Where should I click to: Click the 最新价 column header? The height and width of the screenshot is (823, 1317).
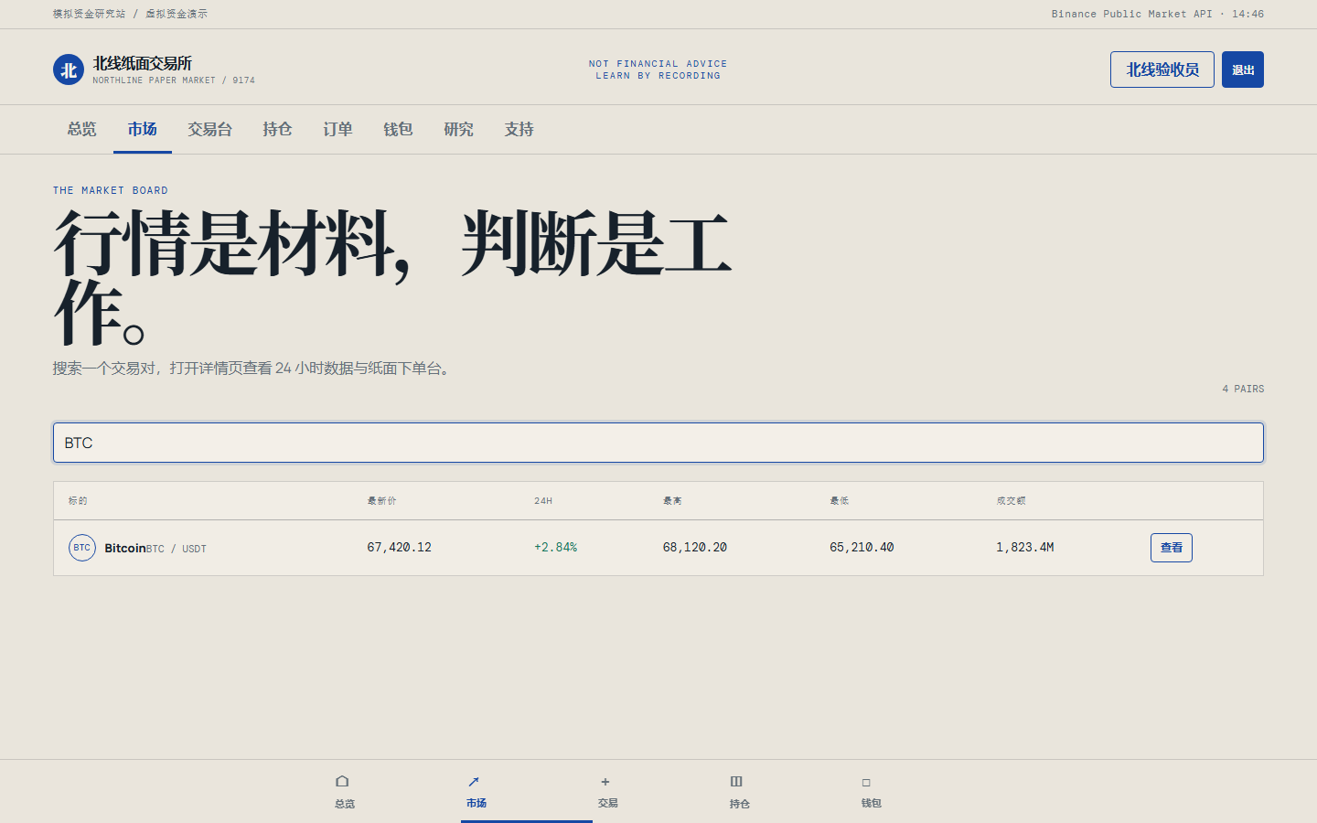point(382,500)
